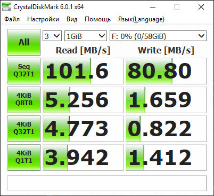This screenshot has width=214, height=196.
Task: Open the Настройки menu
Action: (x=43, y=19)
